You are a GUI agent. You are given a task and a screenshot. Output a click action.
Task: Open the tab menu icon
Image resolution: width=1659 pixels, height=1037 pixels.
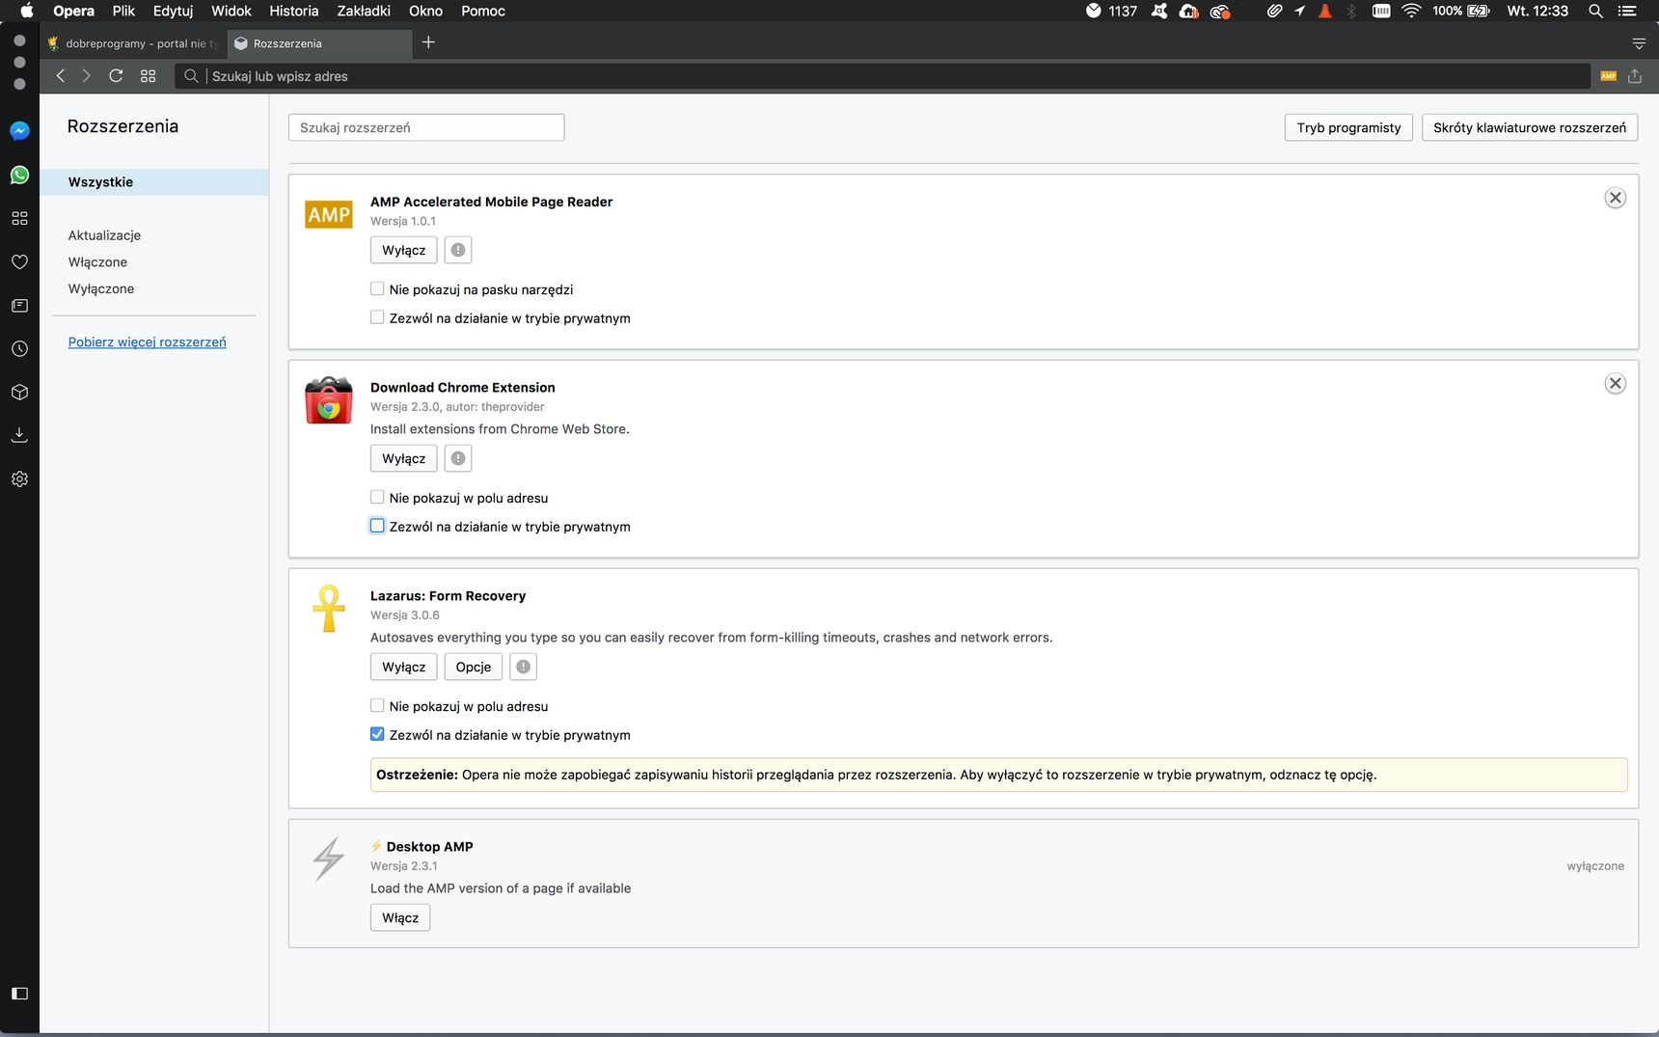pyautogui.click(x=1639, y=43)
